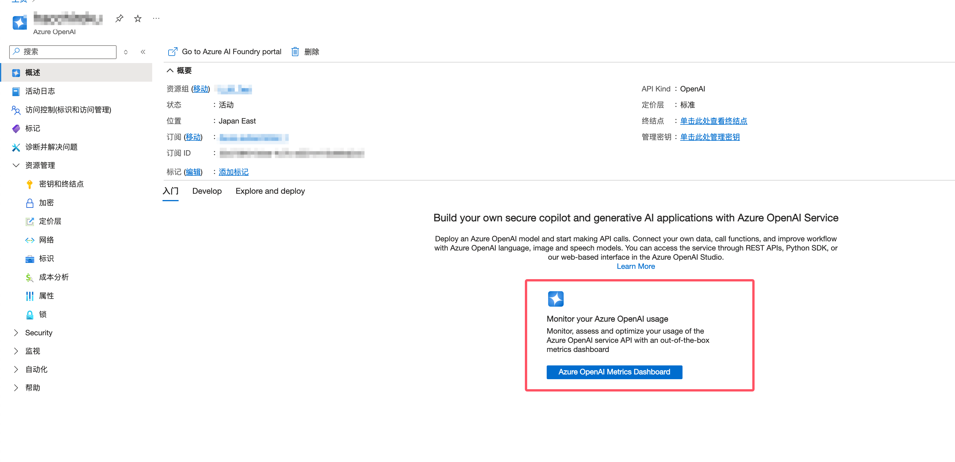Image resolution: width=955 pixels, height=462 pixels.
Task: Open Overview (概述) in sidebar
Action: tap(77, 73)
